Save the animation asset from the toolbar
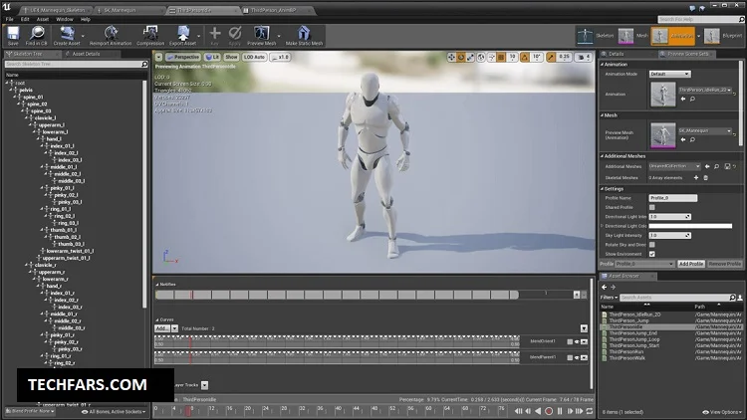Screen dimensions: 747x420 13,35
